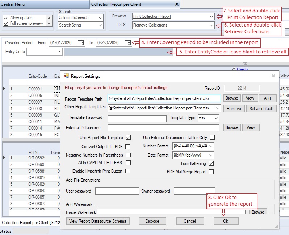Click View next to External Datasource
The width and height of the screenshot is (289, 235).
(251, 127)
